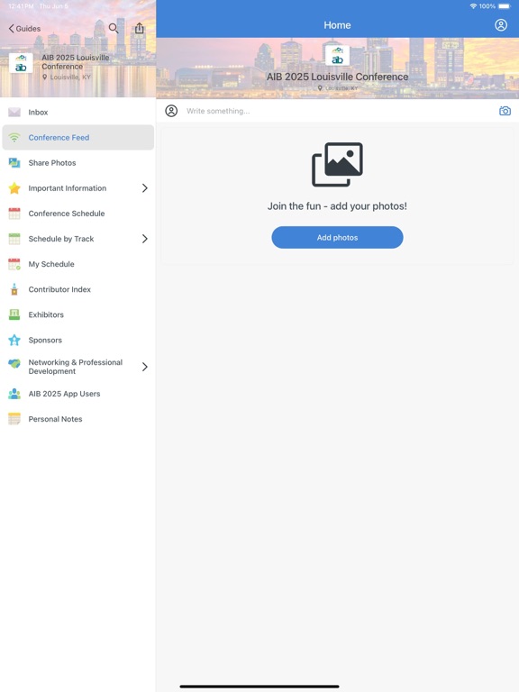Image resolution: width=519 pixels, height=692 pixels.
Task: Open the Exhibitors list
Action: point(78,314)
